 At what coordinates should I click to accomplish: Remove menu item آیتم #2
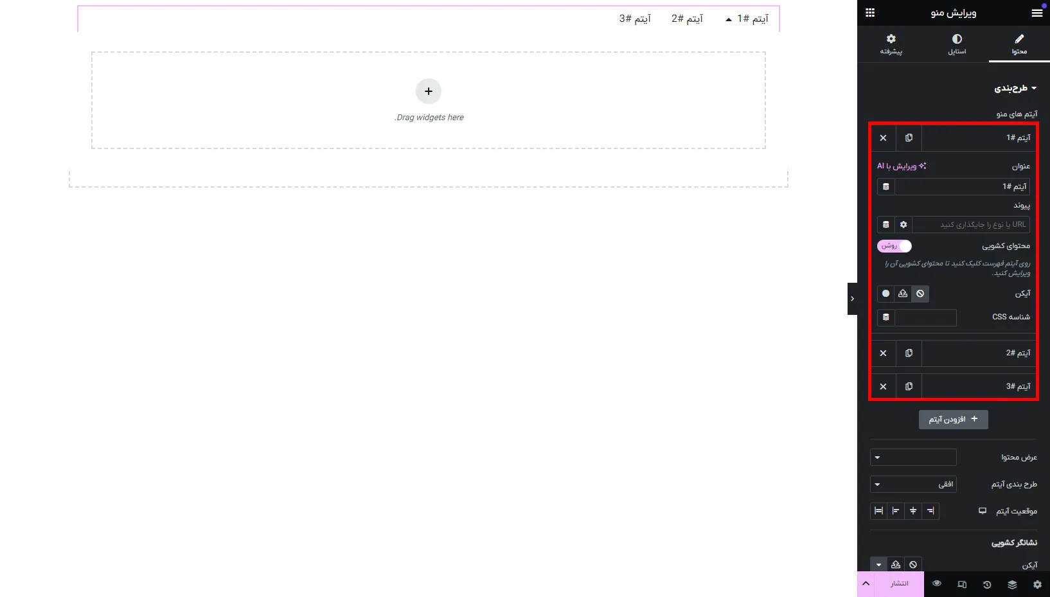883,353
